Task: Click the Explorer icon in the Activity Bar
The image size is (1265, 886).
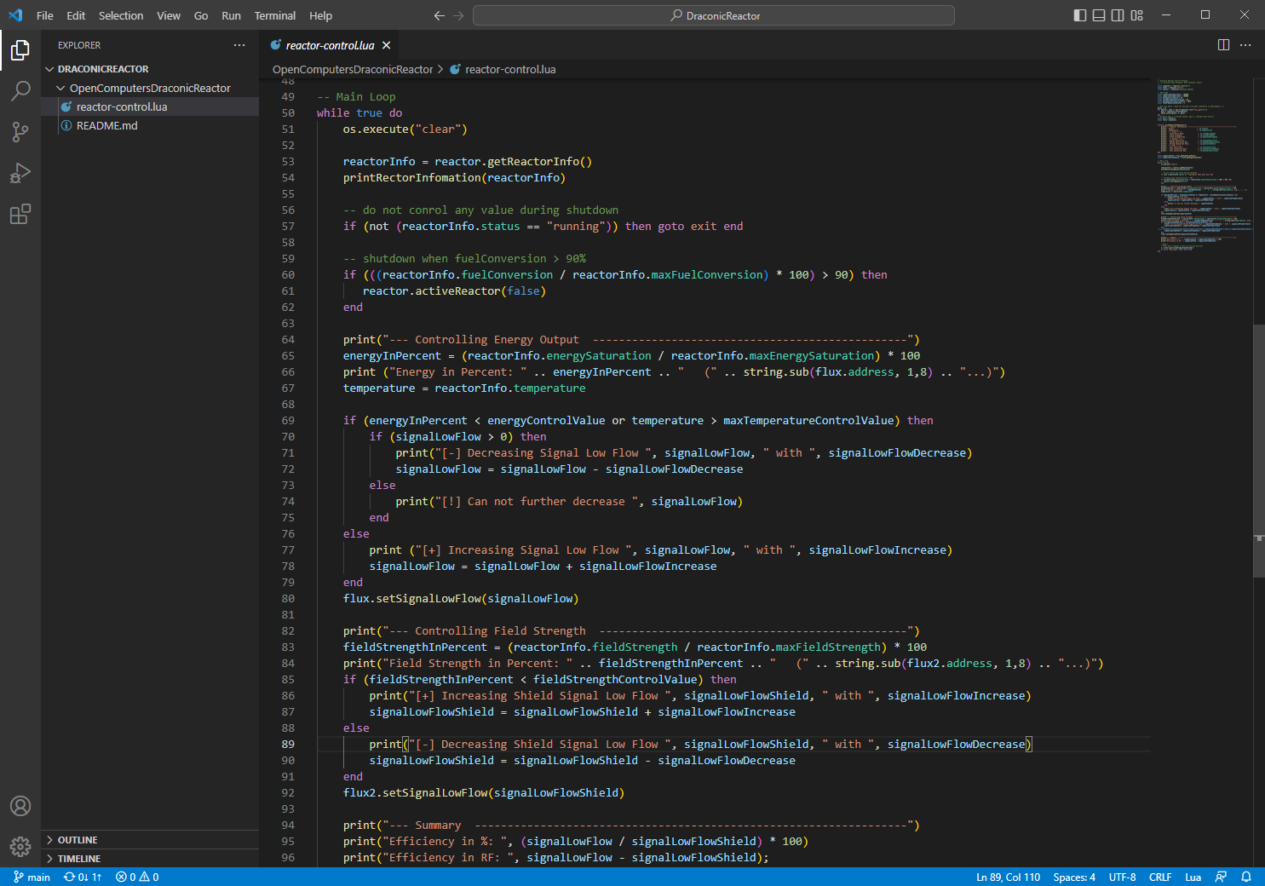Action: [20, 50]
